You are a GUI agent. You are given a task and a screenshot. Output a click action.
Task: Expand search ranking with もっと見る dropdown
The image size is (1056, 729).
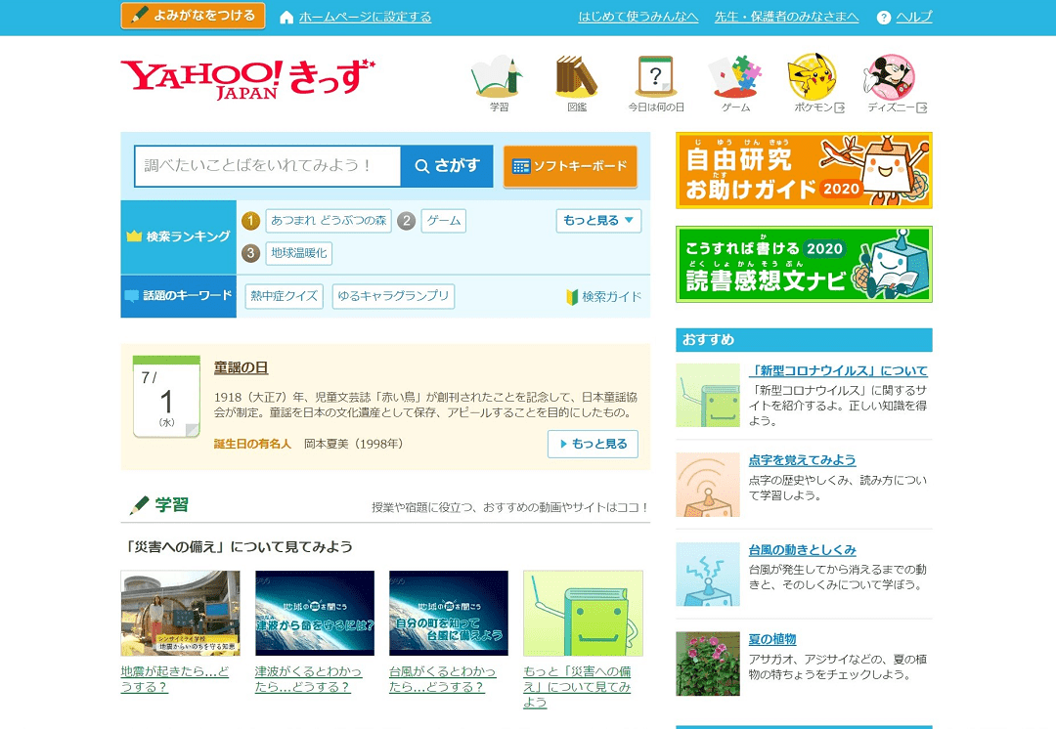coord(598,221)
